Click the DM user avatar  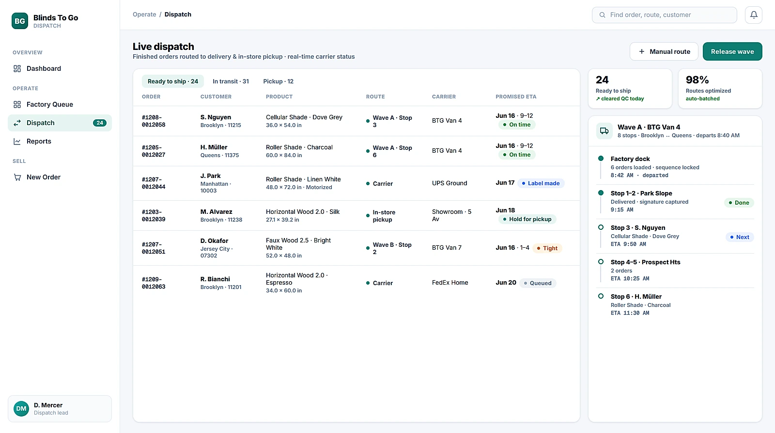[x=21, y=409]
